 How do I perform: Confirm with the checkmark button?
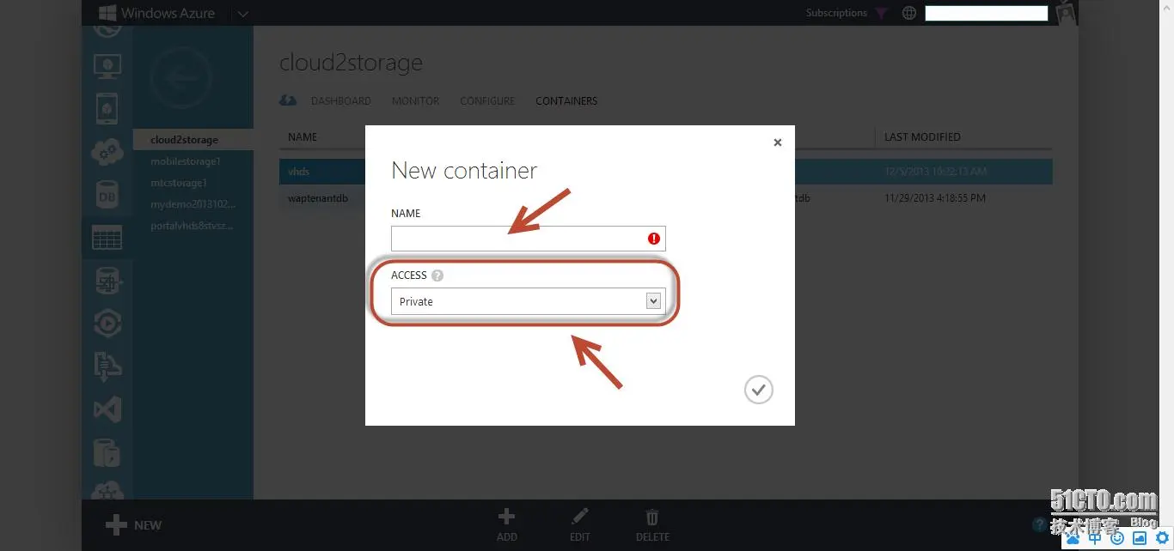759,390
